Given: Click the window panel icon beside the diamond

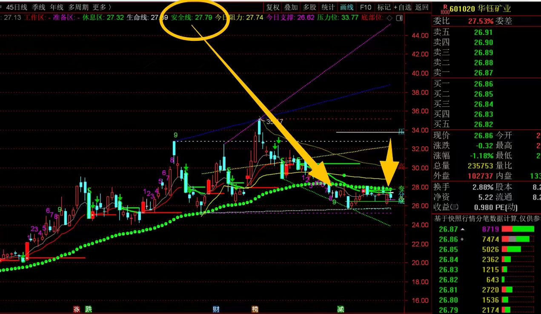Looking at the screenshot, I should click(x=399, y=18).
